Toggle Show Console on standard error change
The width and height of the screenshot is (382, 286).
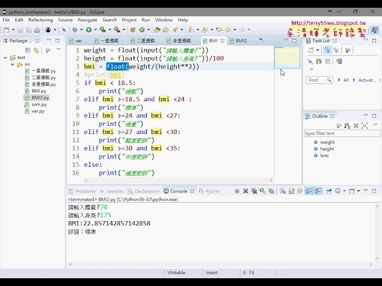pos(318,191)
